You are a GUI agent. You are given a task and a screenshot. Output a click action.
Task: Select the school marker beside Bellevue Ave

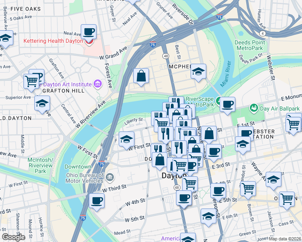tap(6, 38)
